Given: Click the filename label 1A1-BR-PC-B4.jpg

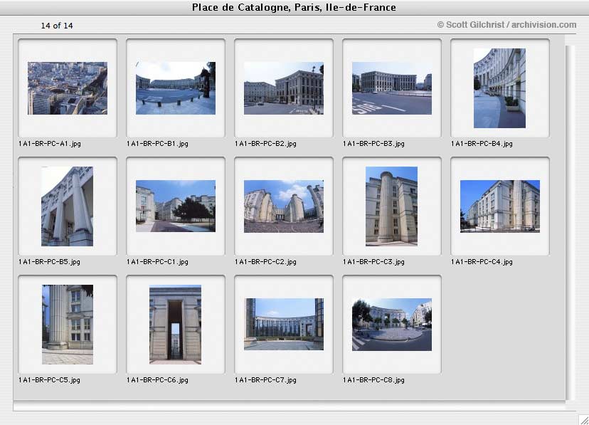Looking at the screenshot, I should (482, 144).
